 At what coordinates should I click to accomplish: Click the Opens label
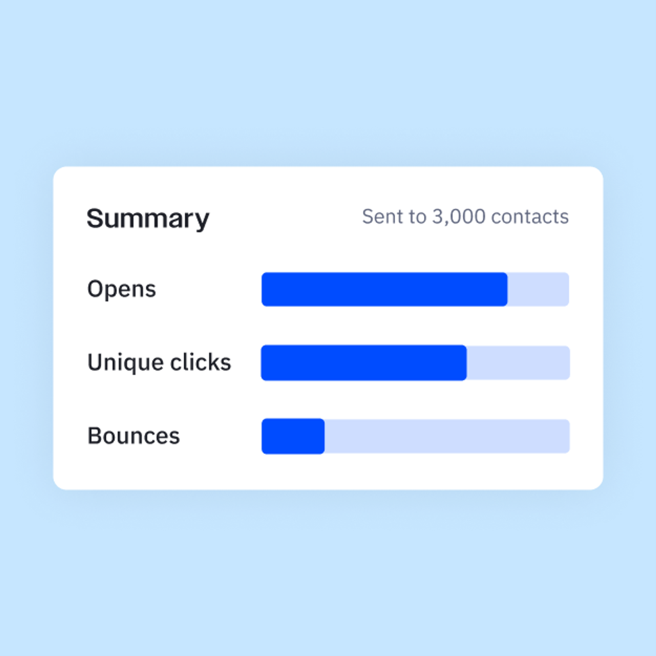coord(122,289)
